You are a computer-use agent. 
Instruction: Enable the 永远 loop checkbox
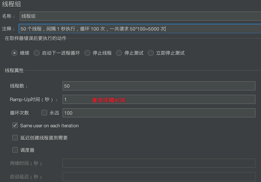click(45, 113)
